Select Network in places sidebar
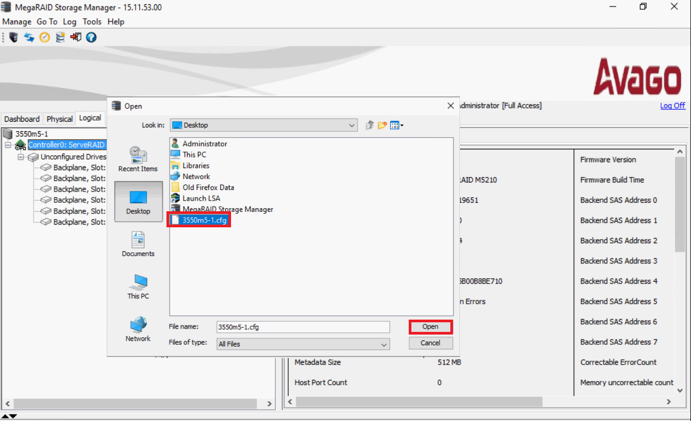This screenshot has height=421, width=691. pos(138,329)
